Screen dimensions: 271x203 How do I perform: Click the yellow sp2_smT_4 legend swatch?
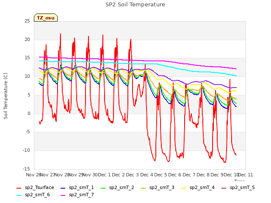(184, 188)
